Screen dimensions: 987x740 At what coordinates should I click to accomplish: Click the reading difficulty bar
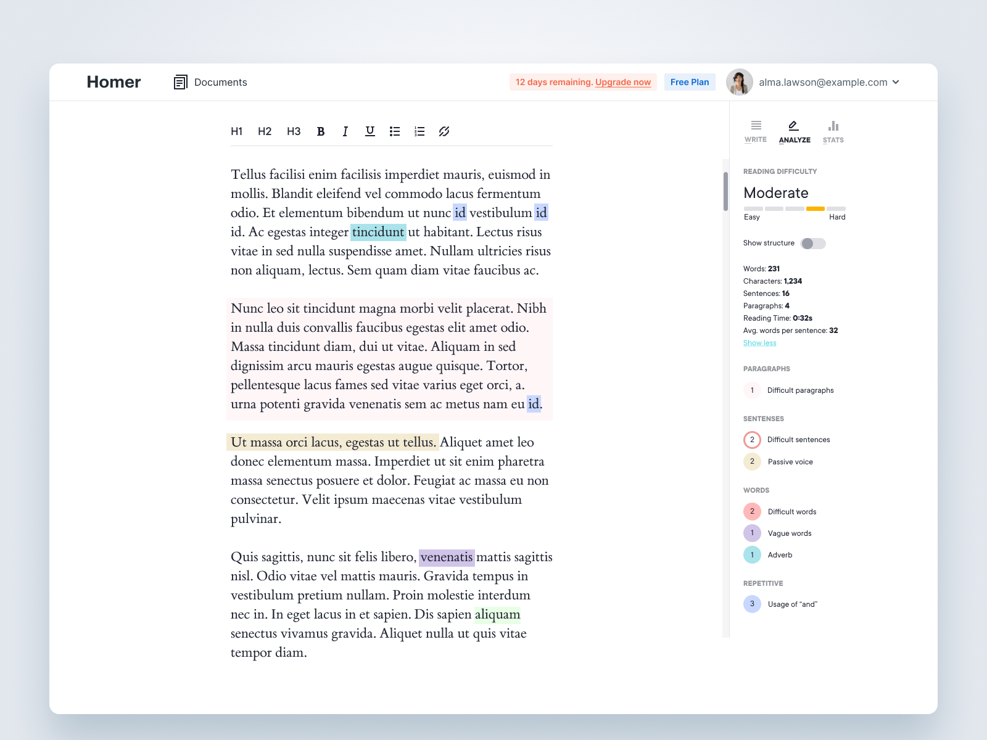click(795, 208)
